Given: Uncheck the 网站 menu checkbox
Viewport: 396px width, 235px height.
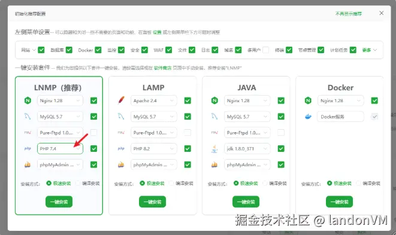Looking at the screenshot, I should (x=41, y=50).
